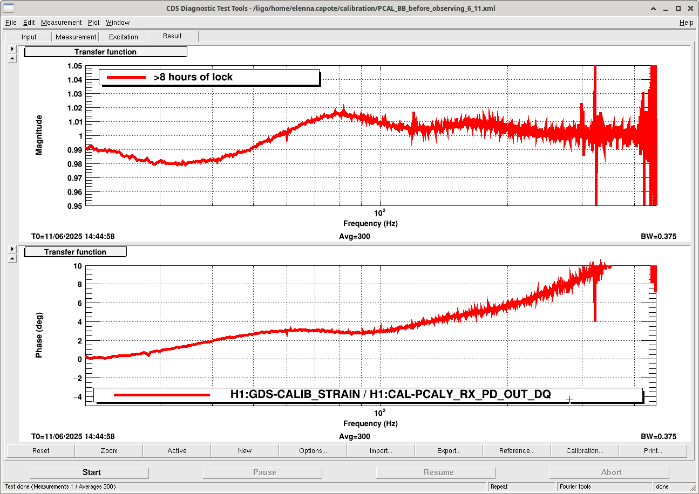The width and height of the screenshot is (699, 494).
Task: Maximize the CDS Diagnostic Test Tools window
Action: coord(679,8)
